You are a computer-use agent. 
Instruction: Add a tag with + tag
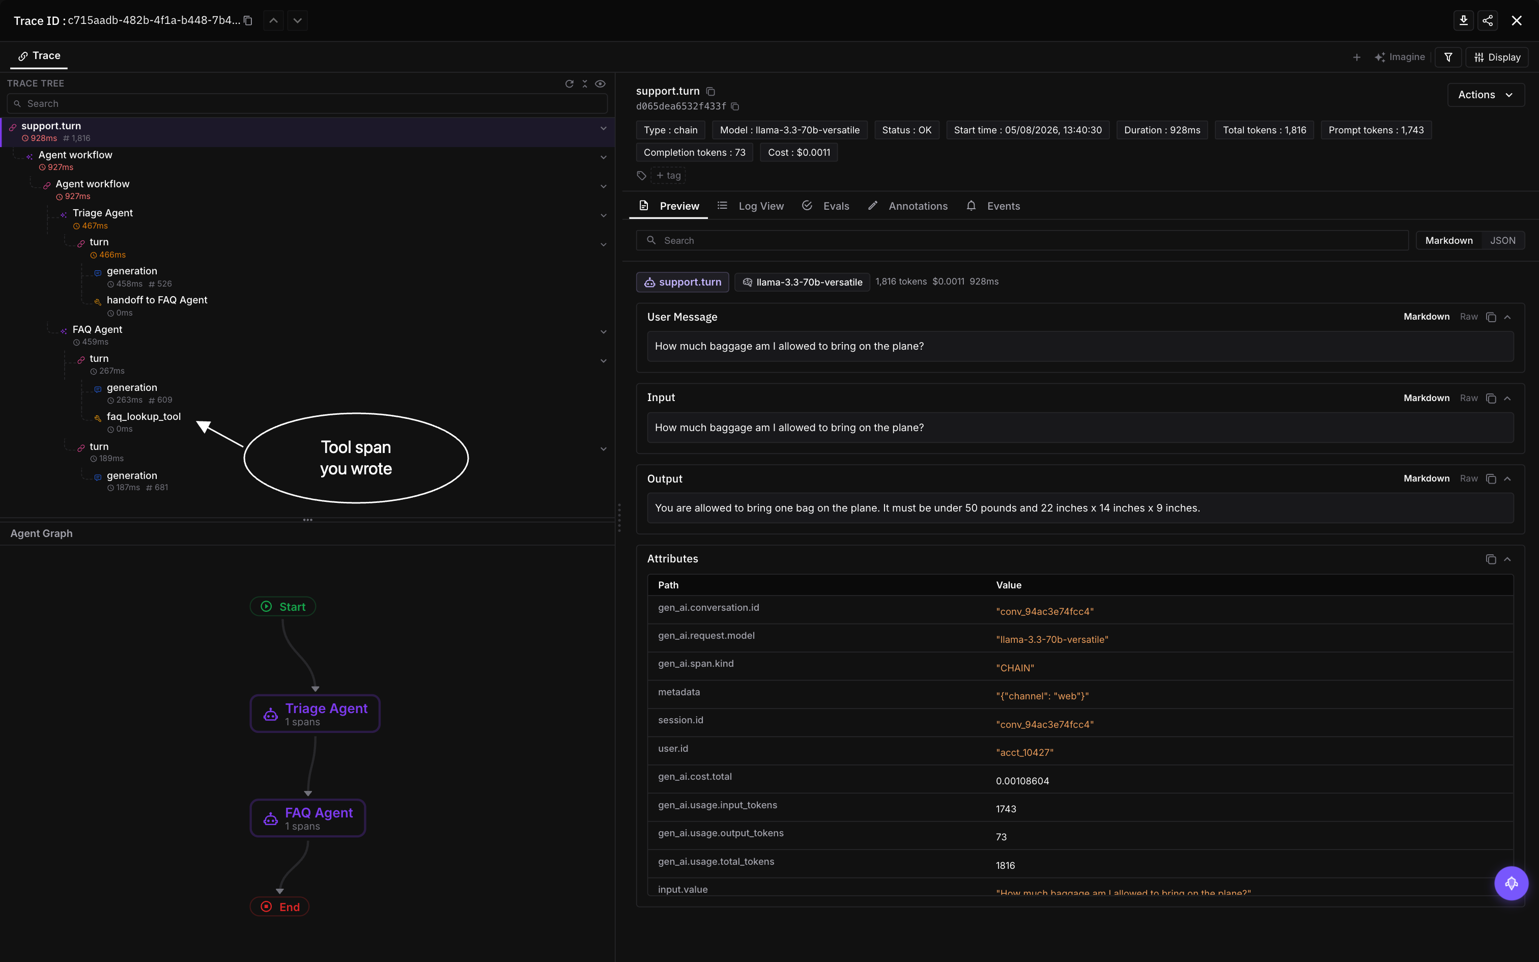668,176
